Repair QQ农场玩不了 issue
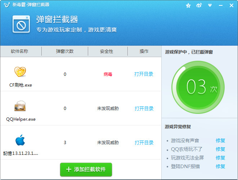Screen dimensions: 238x180 pyautogui.click(x=220, y=149)
